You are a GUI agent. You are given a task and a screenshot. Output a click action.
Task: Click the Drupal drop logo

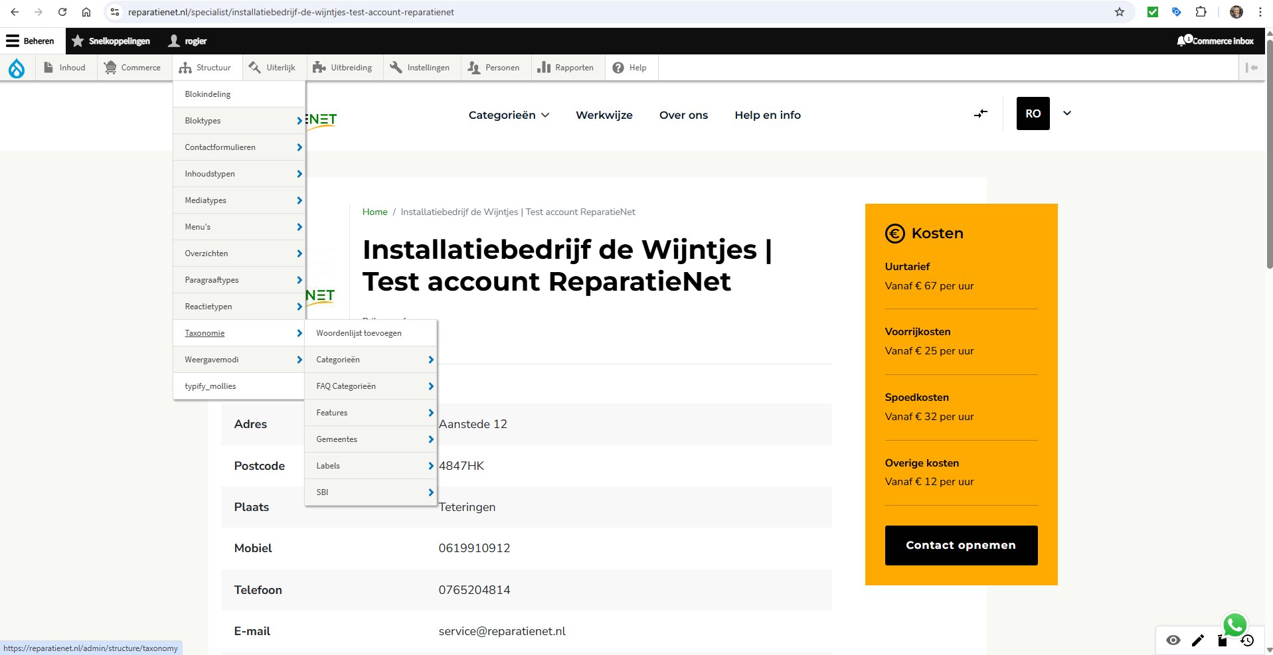(x=17, y=68)
